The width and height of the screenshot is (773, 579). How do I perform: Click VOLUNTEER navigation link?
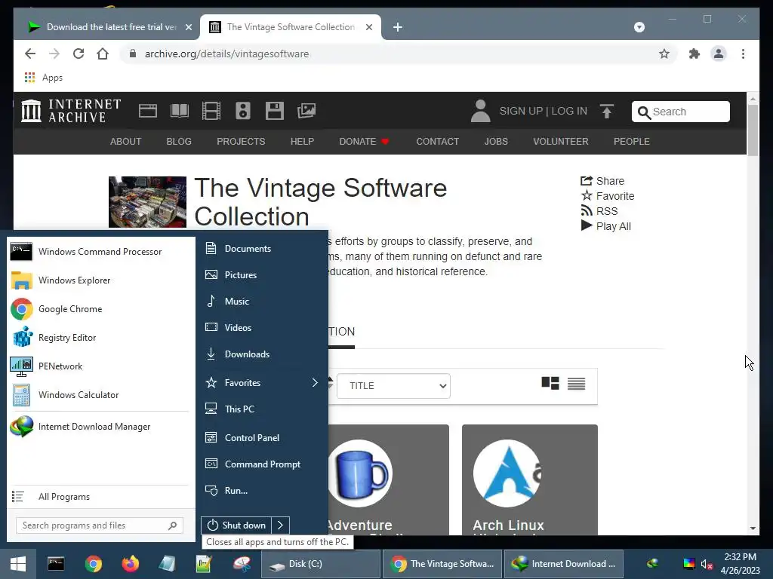point(561,141)
